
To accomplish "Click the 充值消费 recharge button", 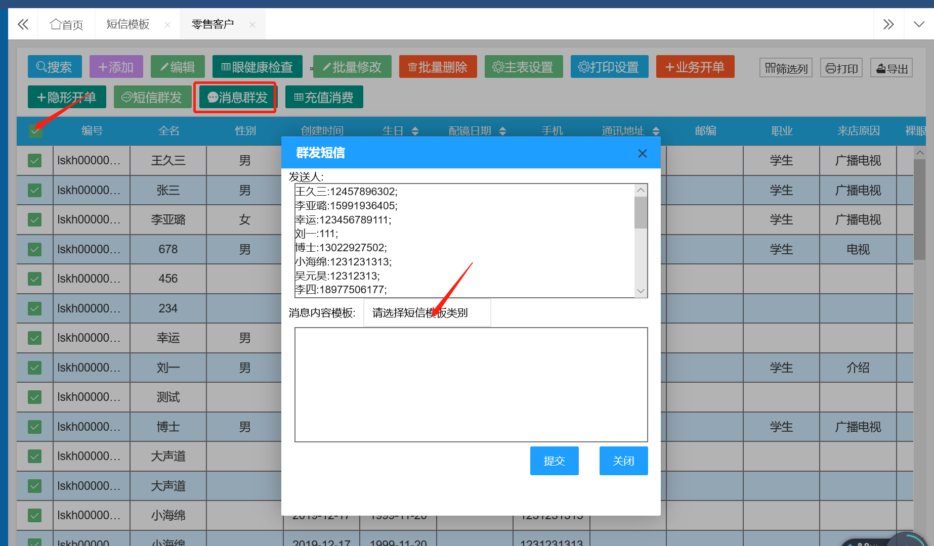I will 324,97.
